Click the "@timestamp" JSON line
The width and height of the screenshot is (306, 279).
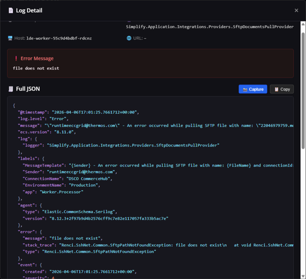click(x=78, y=112)
